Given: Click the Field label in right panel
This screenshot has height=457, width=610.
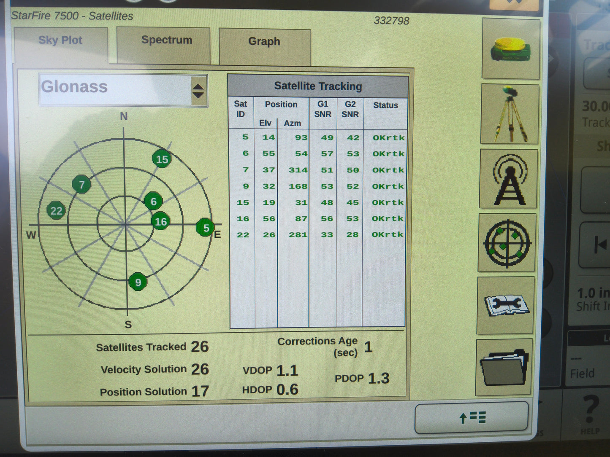Looking at the screenshot, I should pyautogui.click(x=582, y=374).
